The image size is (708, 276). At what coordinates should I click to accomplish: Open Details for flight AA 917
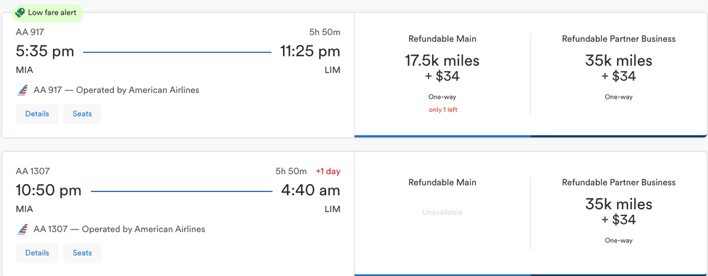37,114
